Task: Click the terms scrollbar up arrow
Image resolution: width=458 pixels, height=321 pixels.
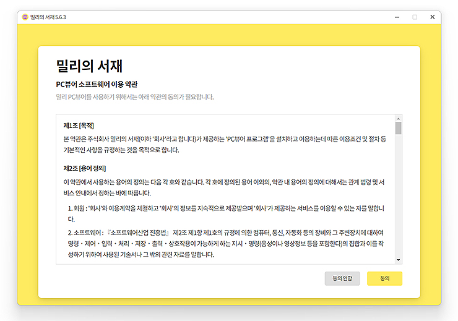Action: point(398,119)
